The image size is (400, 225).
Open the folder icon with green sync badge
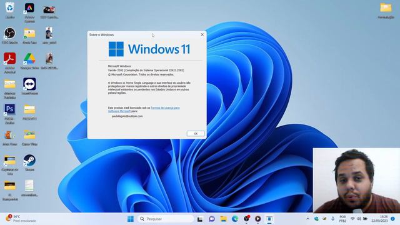(29, 36)
